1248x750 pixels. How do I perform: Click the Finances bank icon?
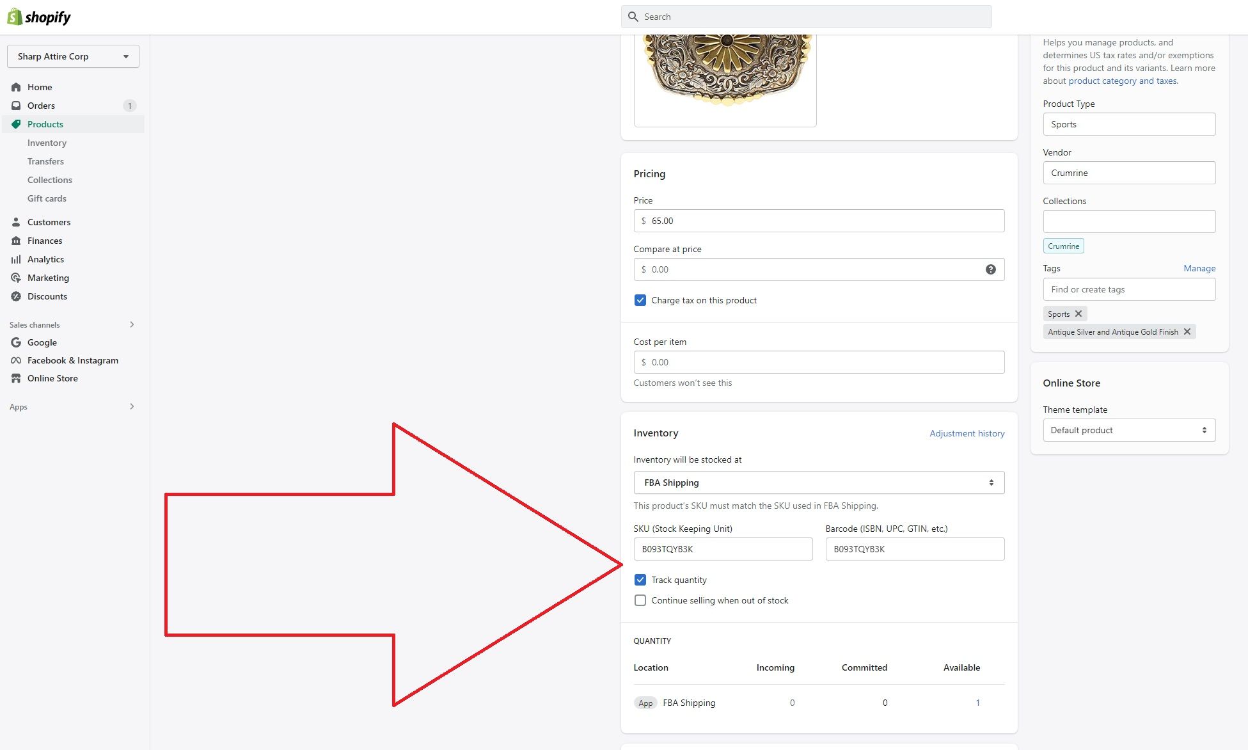(16, 241)
